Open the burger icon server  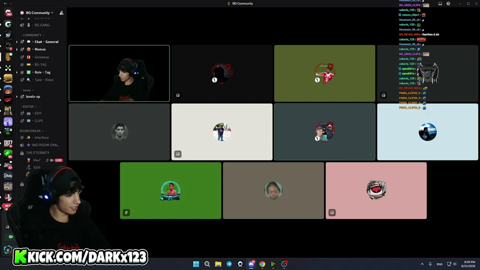(8, 78)
